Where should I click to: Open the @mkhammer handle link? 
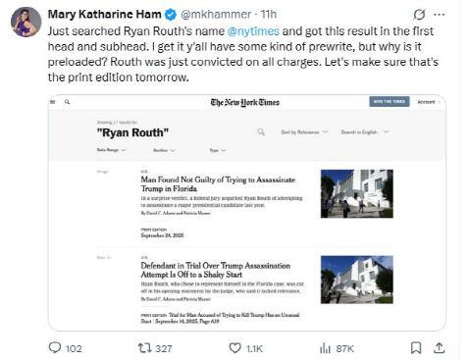[x=216, y=15]
